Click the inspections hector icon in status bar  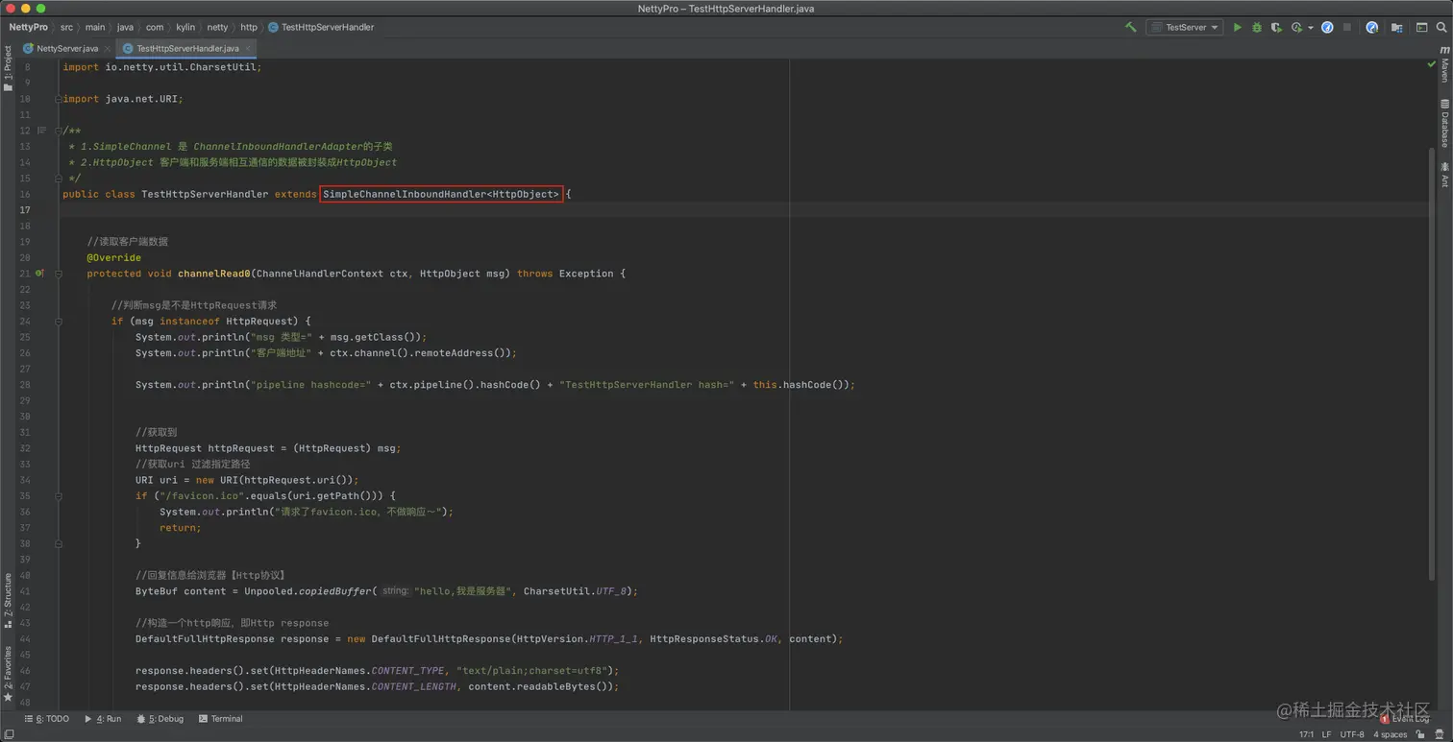point(1440,734)
